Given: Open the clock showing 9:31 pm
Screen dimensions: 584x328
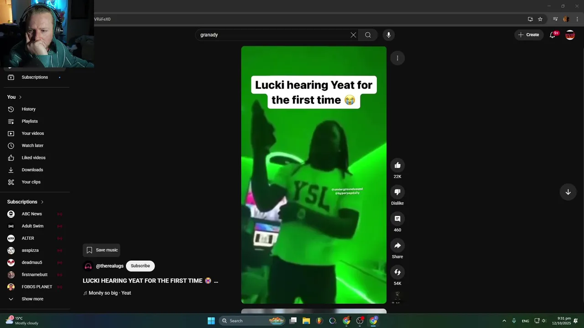Looking at the screenshot, I should pos(562,321).
